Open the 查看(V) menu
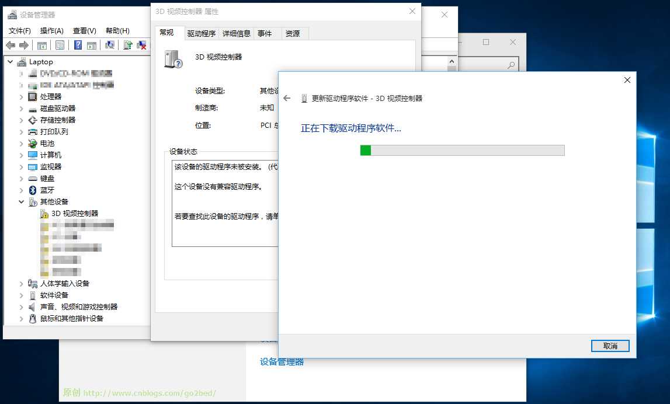Viewport: 670px width, 404px height. coord(85,31)
